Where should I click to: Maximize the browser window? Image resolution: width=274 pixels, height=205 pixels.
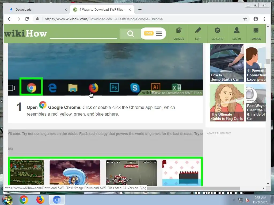(255, 5)
